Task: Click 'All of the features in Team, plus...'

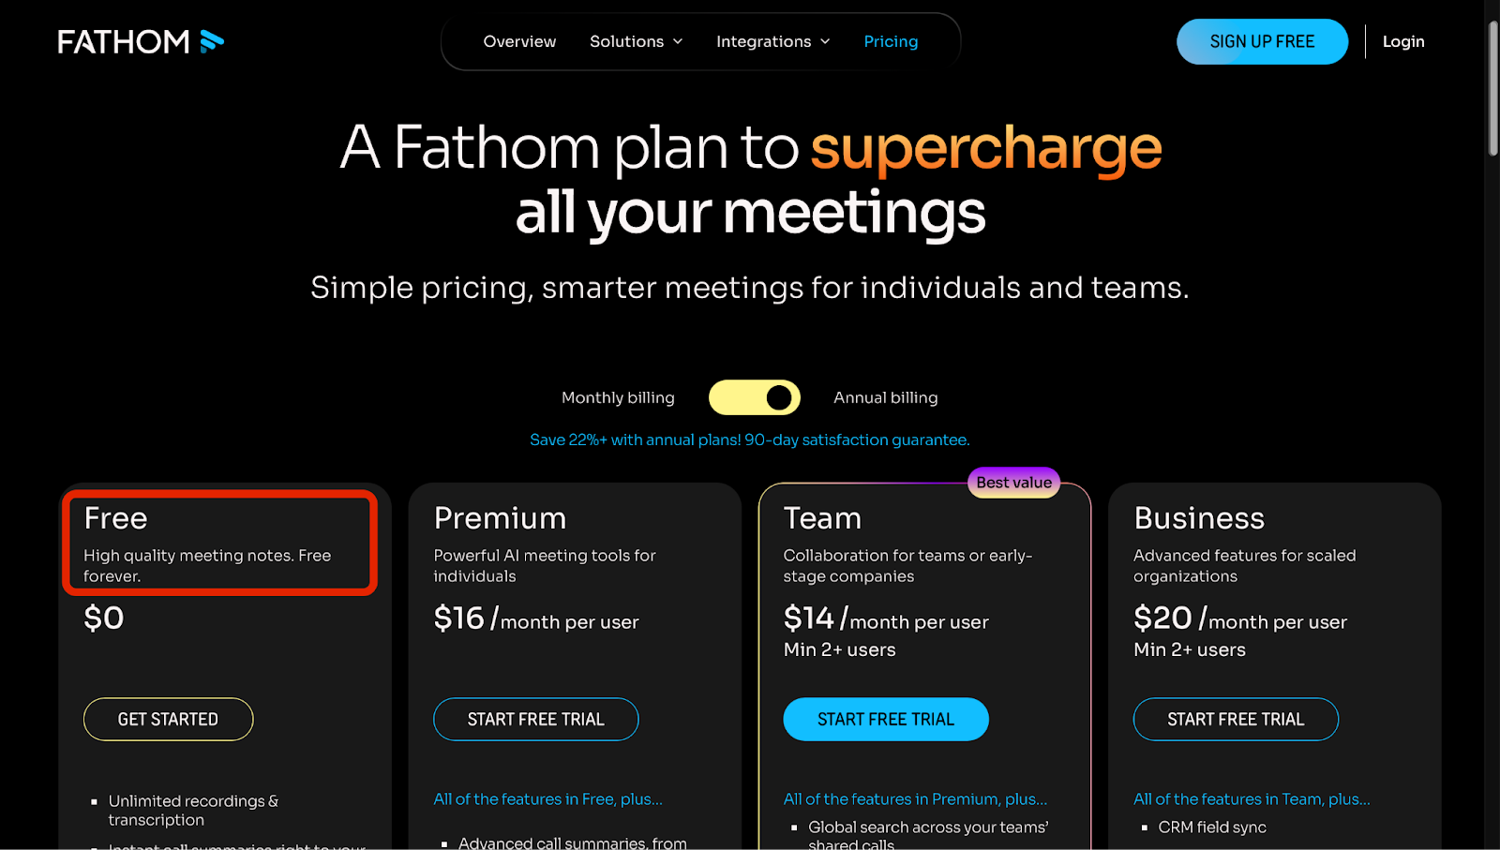Action: coord(1252,799)
